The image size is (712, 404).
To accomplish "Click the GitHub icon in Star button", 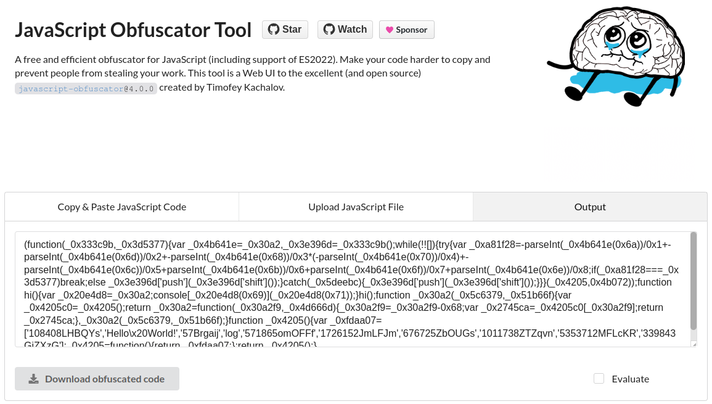I will pos(273,30).
